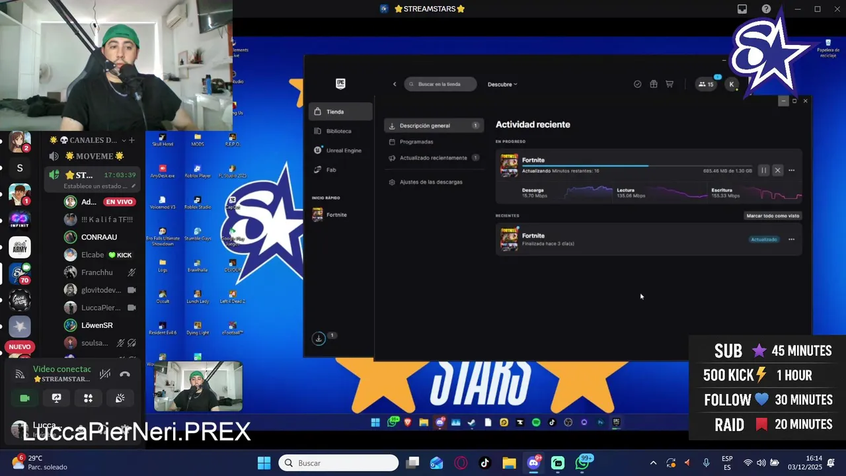Open the INFINIT Discord server icon
Image resolution: width=846 pixels, height=476 pixels.
(19, 219)
